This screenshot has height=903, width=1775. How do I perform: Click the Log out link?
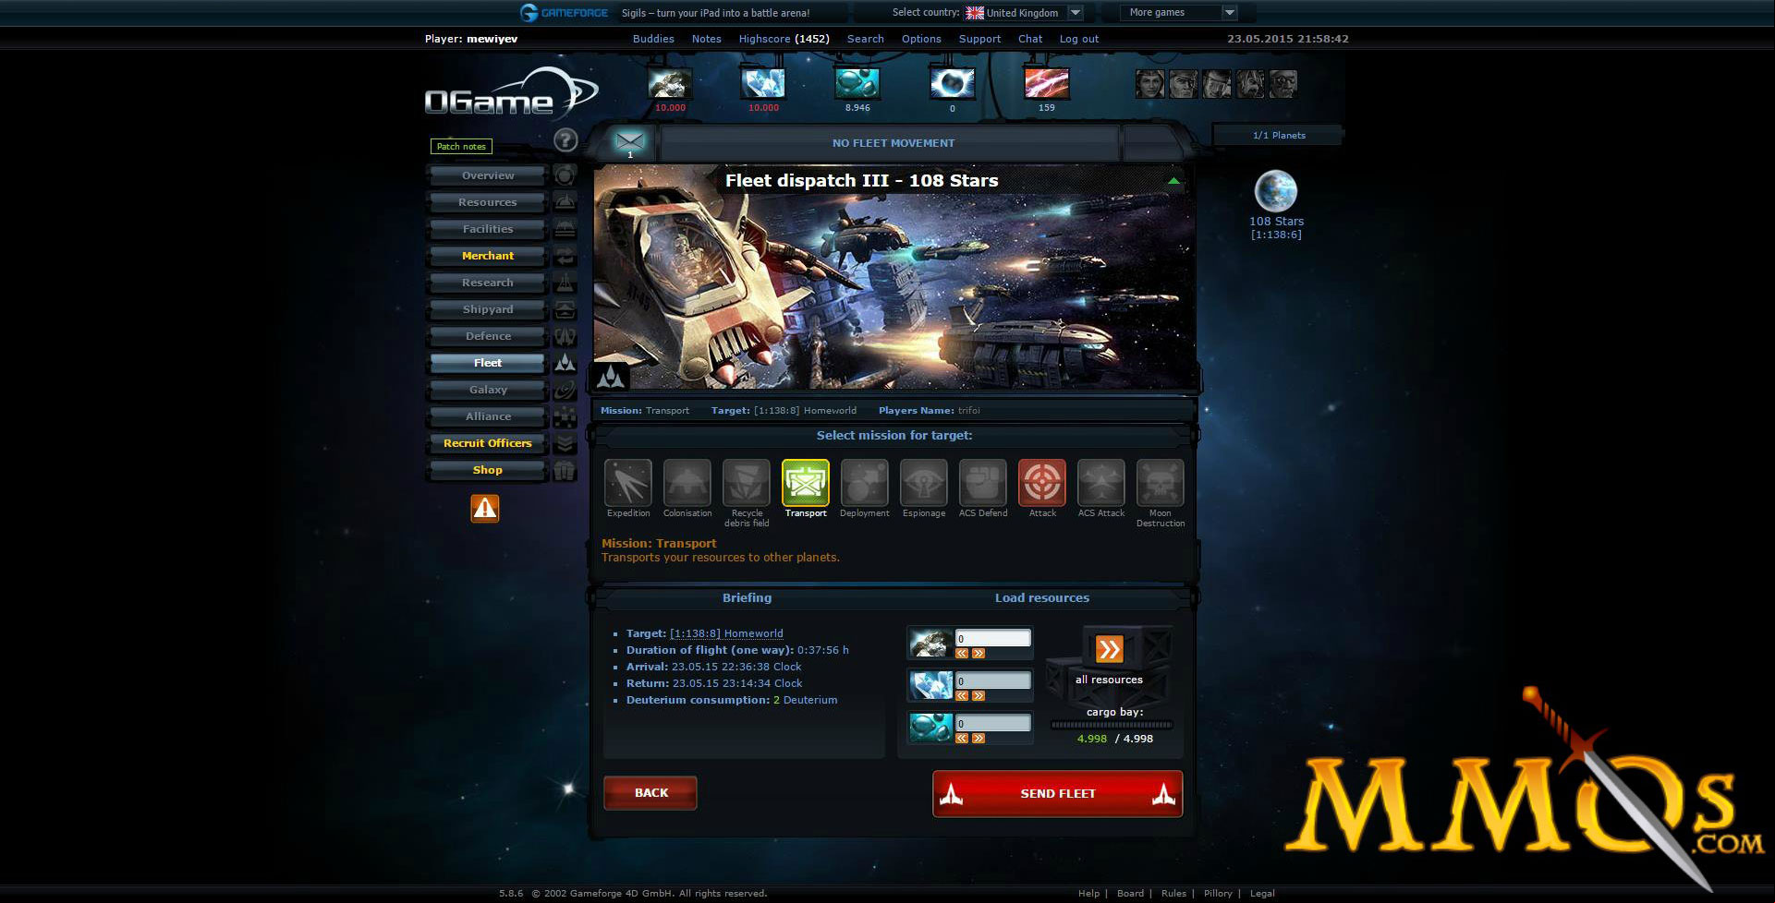1079,39
